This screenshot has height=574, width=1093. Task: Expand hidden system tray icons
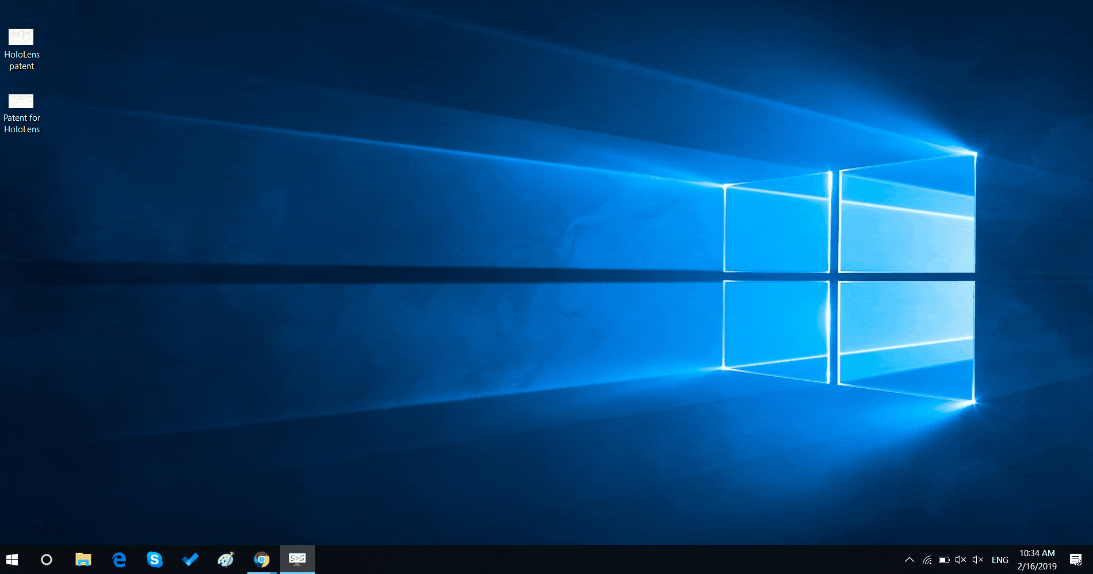point(909,560)
